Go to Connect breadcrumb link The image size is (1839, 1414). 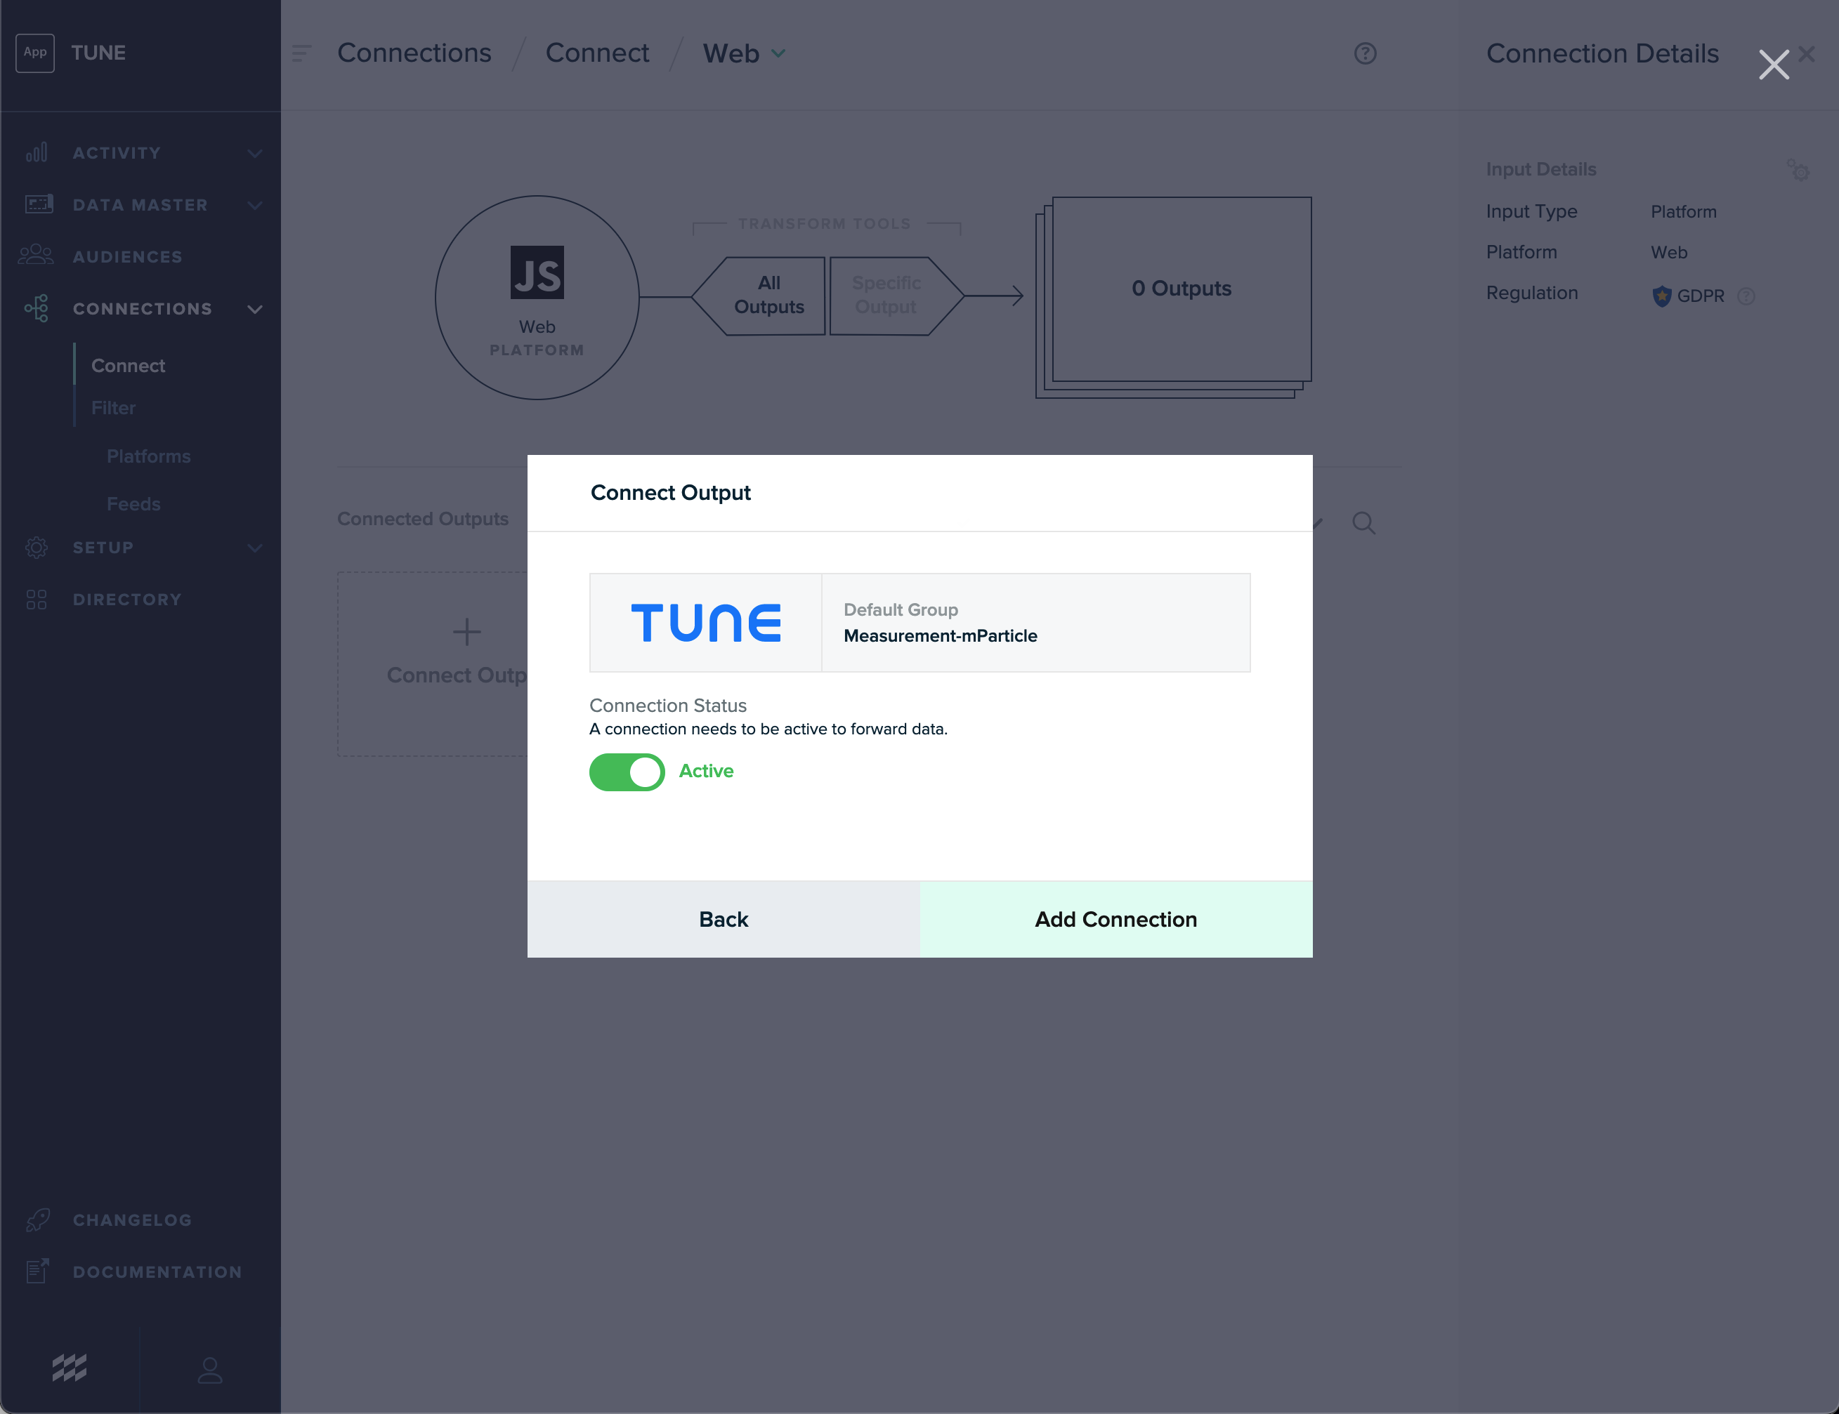(597, 53)
